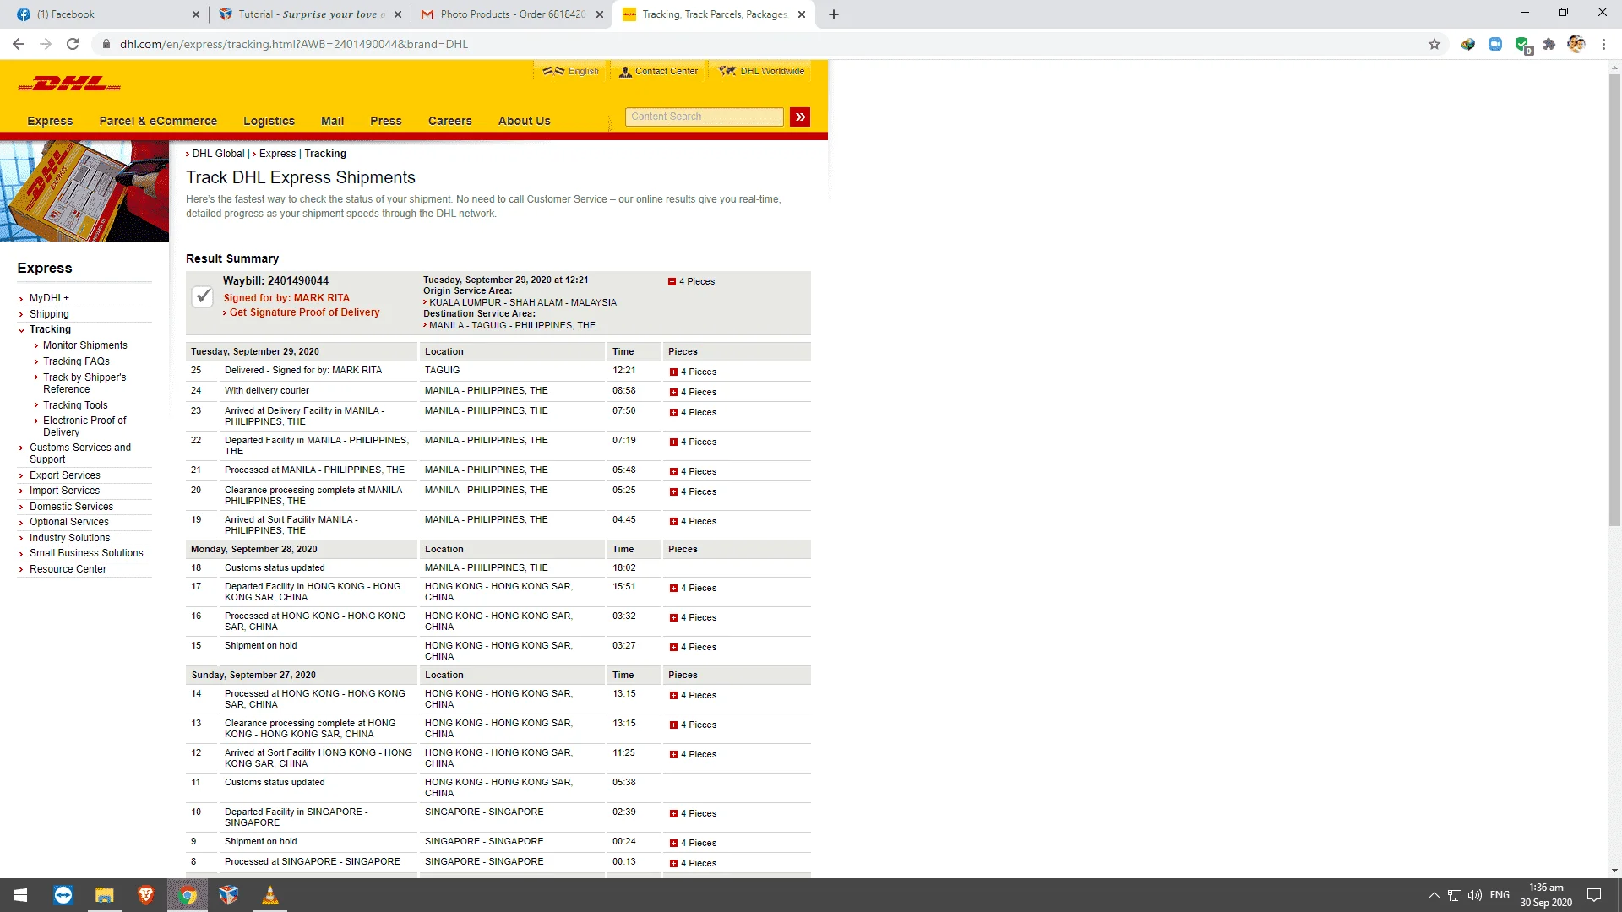Image resolution: width=1622 pixels, height=912 pixels.
Task: Expand pieces for the Delivered row 25
Action: (673, 372)
